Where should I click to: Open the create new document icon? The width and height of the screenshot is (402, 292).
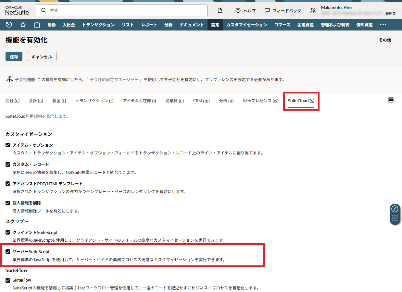click(220, 11)
